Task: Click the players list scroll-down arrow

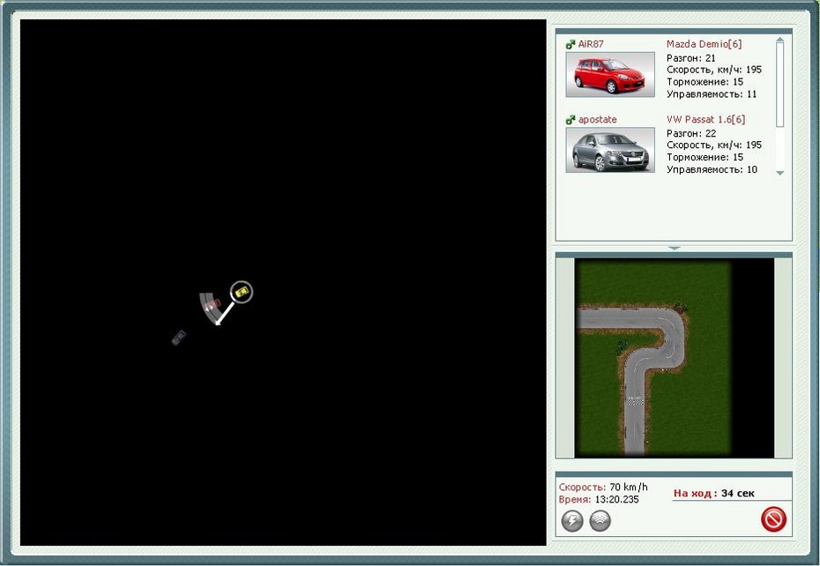Action: [x=779, y=173]
